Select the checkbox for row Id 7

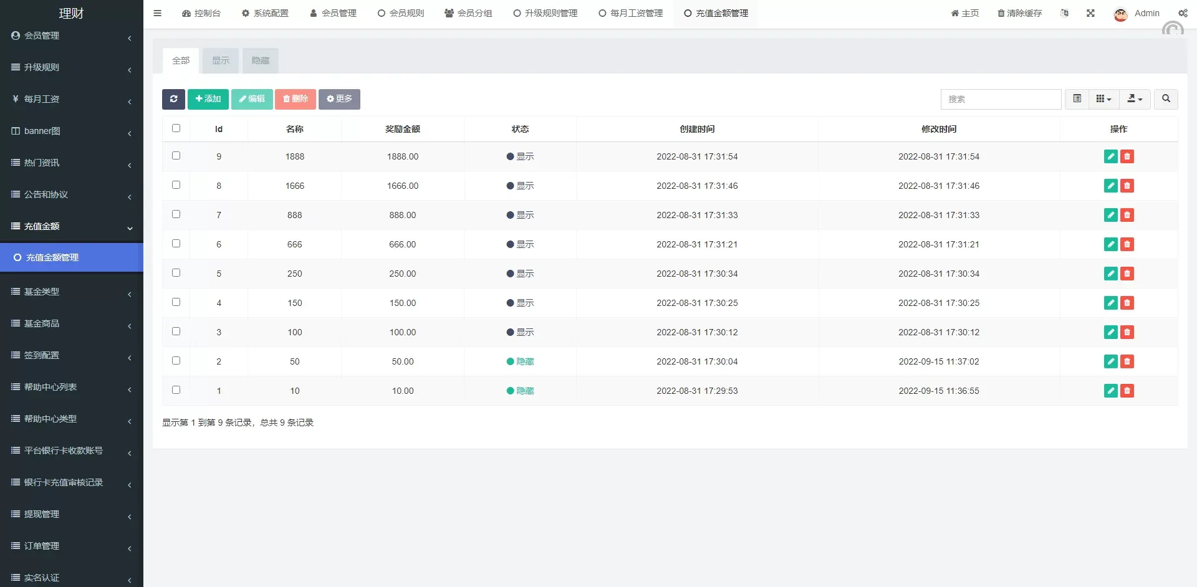(x=176, y=214)
